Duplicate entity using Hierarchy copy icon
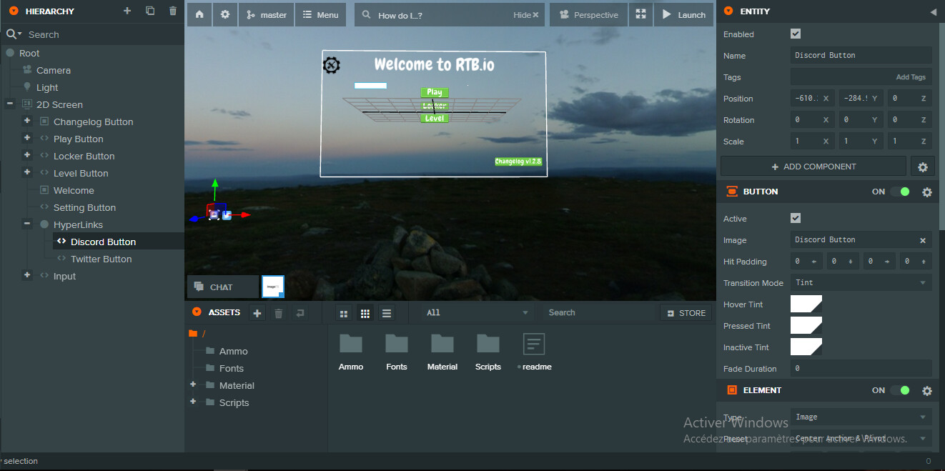This screenshot has width=945, height=471. coord(150,11)
